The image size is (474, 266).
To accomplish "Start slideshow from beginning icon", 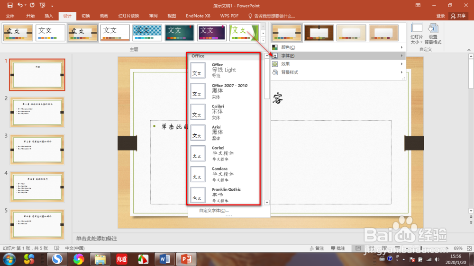I will coord(42,5).
